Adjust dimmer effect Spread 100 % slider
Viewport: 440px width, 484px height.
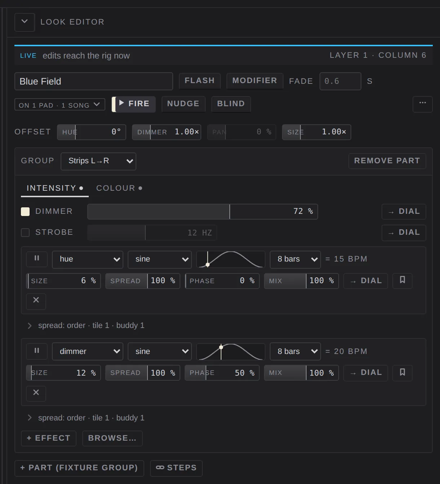pos(143,373)
